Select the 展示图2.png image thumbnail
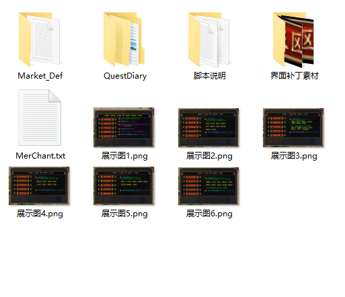 point(208,128)
